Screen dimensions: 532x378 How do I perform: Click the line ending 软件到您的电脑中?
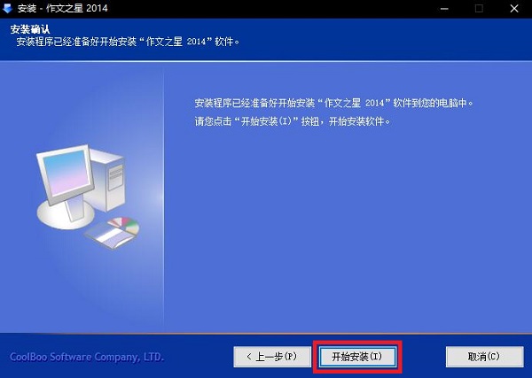click(x=334, y=103)
